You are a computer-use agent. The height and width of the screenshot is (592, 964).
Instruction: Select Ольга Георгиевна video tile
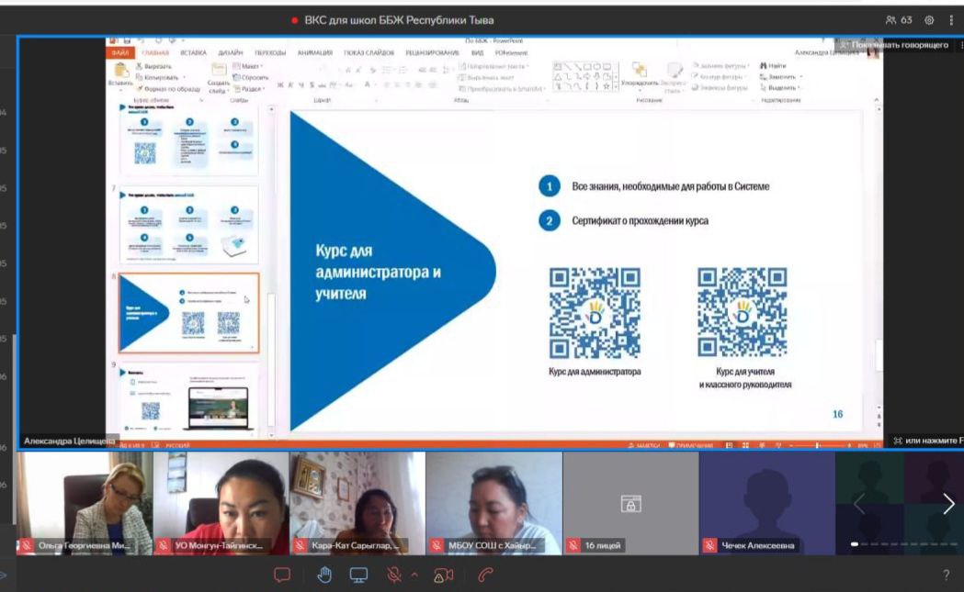pyautogui.click(x=85, y=504)
